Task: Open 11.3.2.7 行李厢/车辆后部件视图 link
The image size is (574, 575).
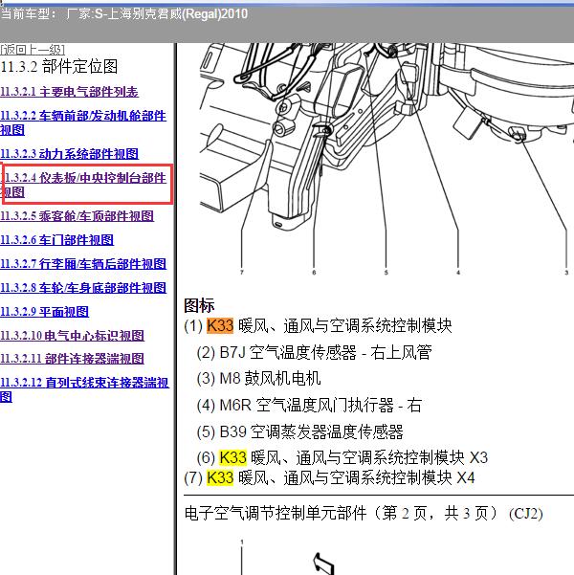Action: coord(83,264)
